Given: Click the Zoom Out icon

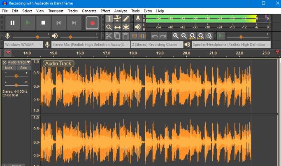Looking at the screenshot, I should click(x=184, y=36).
